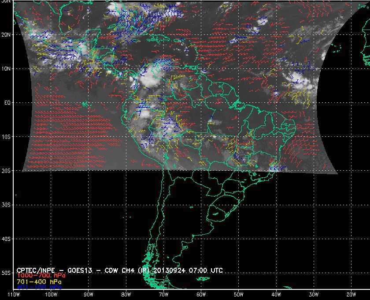The width and height of the screenshot is (370, 300).
Task: Click the 40W longitude label
Action: pyautogui.click(x=276, y=295)
